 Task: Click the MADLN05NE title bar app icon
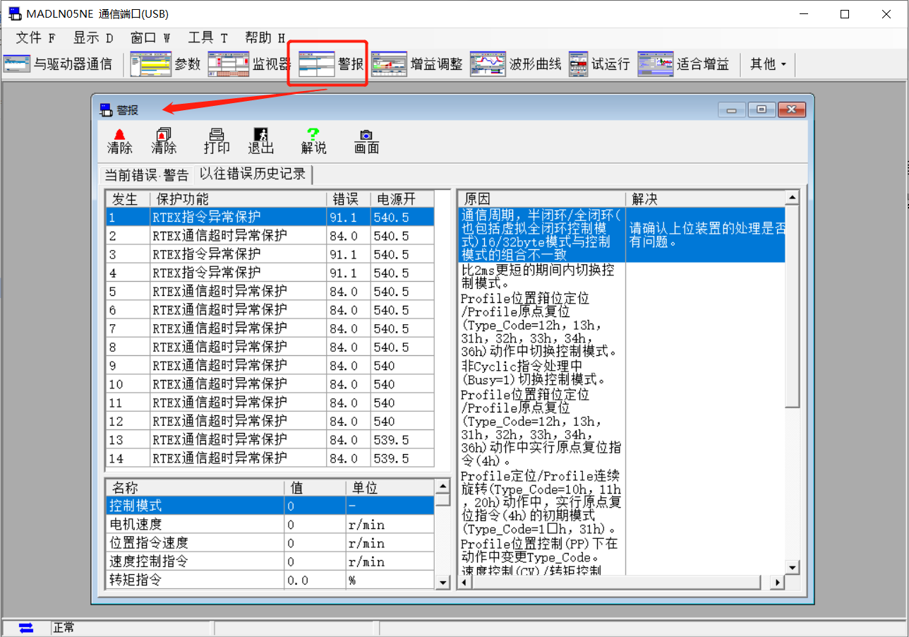[14, 13]
